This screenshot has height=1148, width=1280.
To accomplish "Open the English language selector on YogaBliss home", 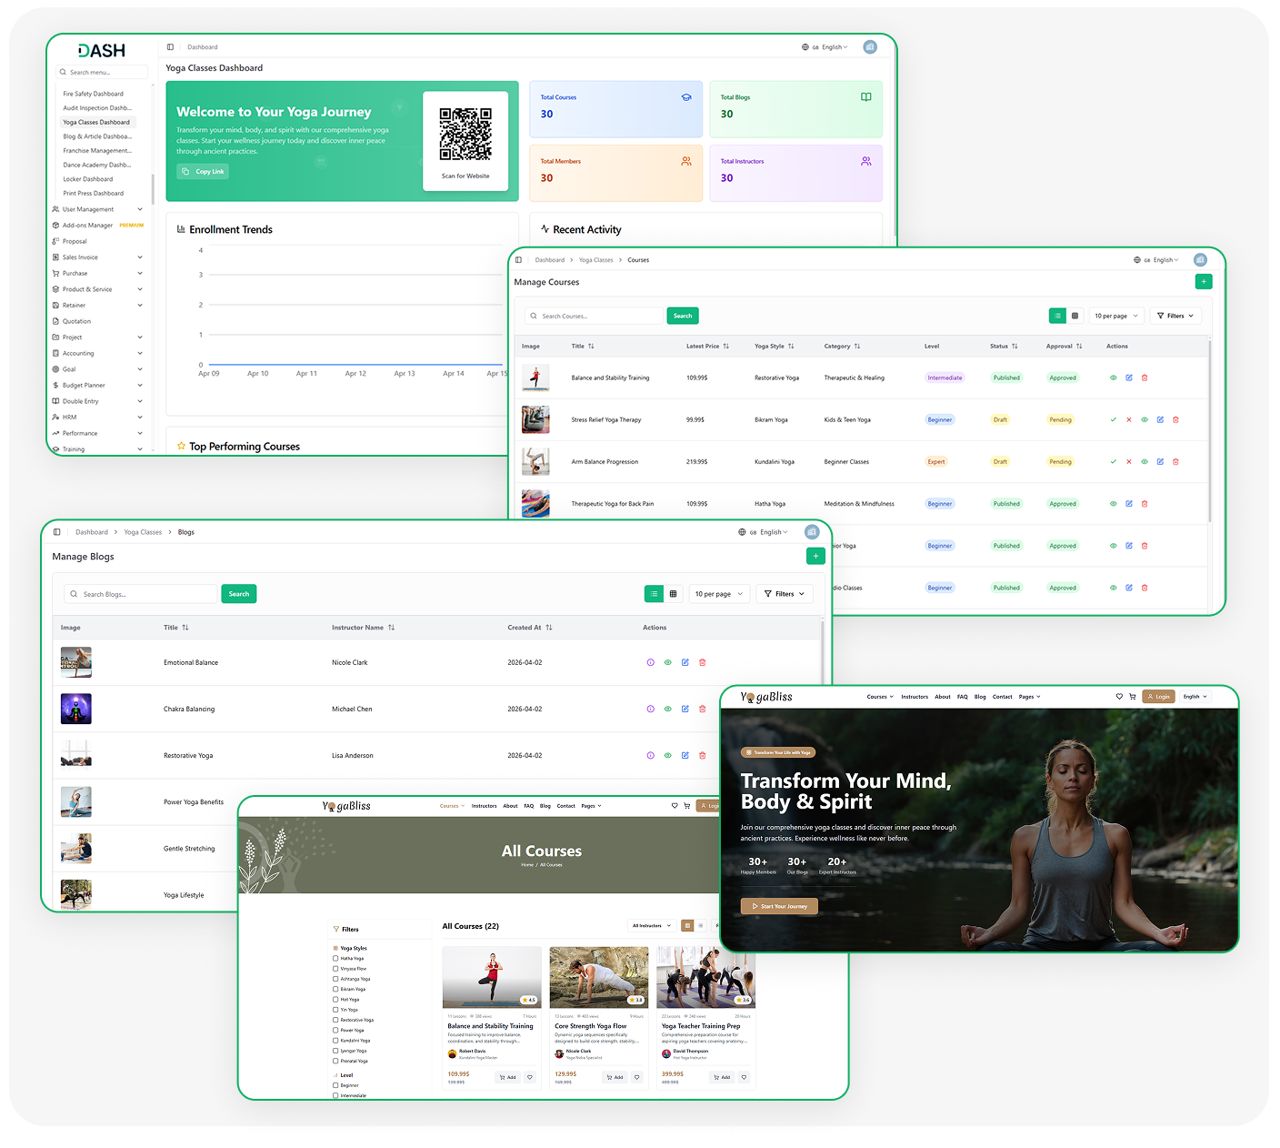I will (x=1195, y=697).
